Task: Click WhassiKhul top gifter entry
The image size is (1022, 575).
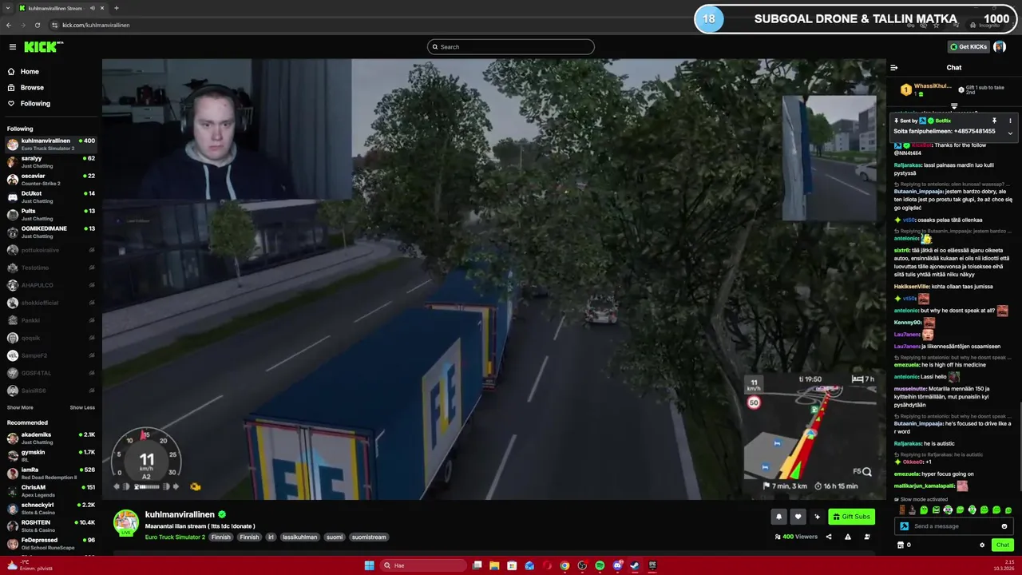Action: tap(926, 89)
